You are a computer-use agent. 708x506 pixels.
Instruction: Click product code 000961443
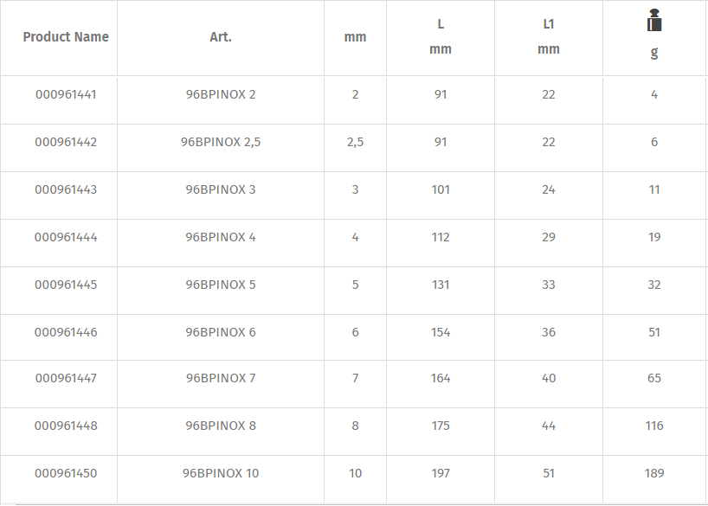[x=66, y=189]
